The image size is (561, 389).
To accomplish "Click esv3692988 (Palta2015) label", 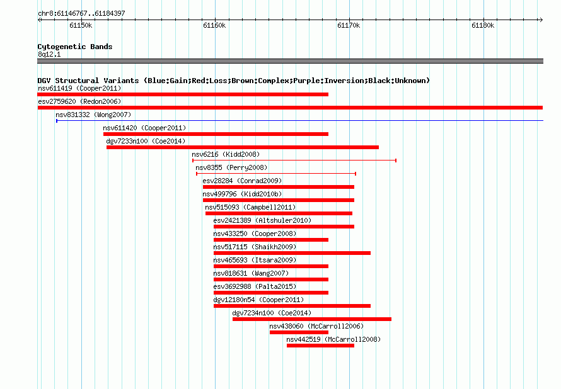I will 255,286.
